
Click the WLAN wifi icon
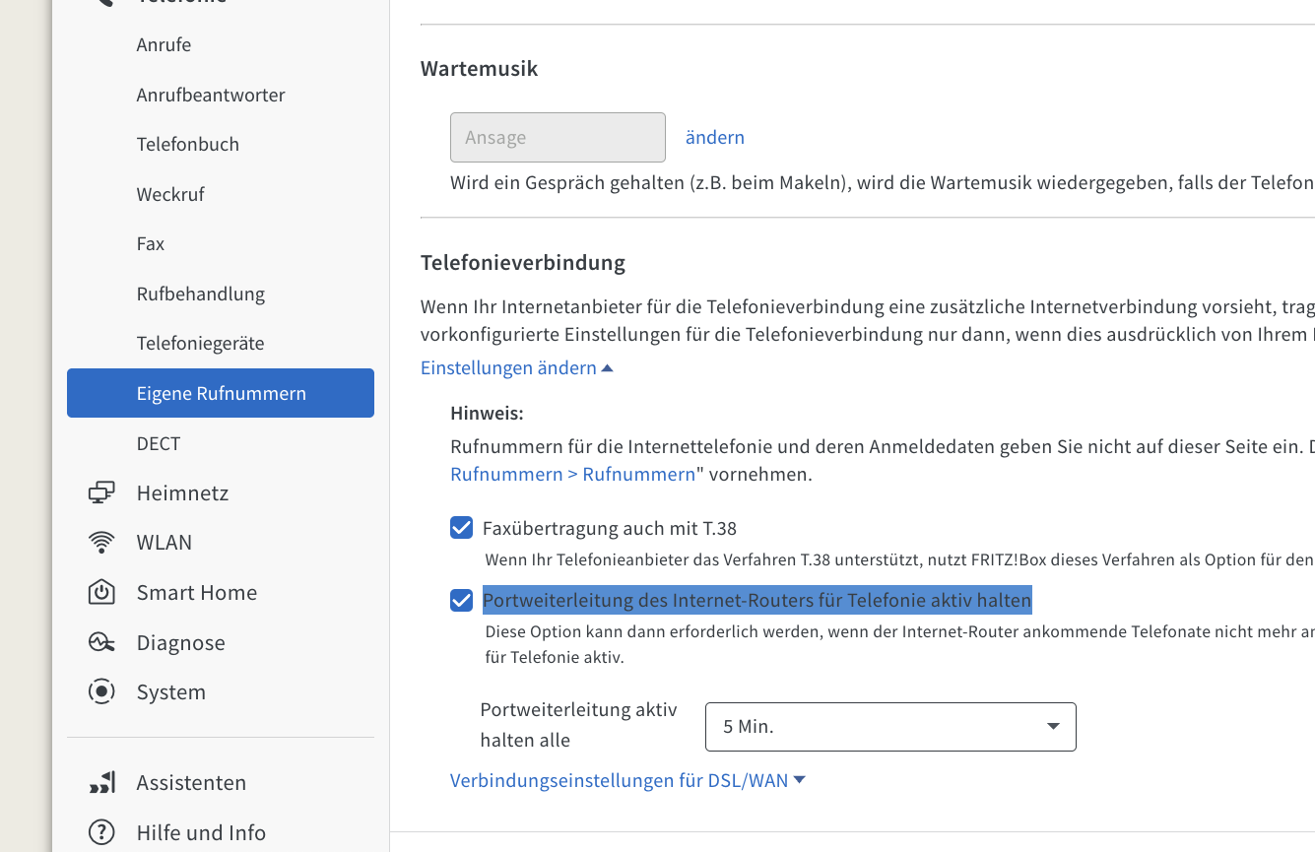click(x=101, y=543)
